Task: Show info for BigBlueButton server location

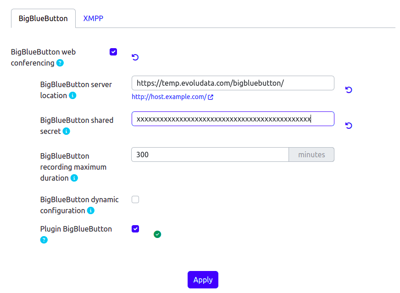Action: coord(72,95)
